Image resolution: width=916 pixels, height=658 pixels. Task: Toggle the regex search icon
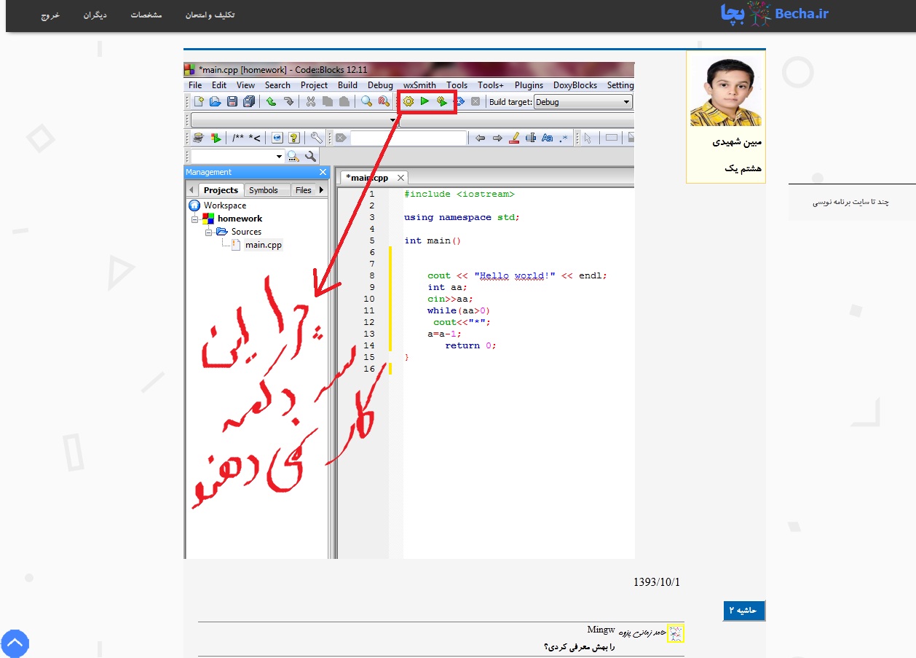click(x=564, y=138)
